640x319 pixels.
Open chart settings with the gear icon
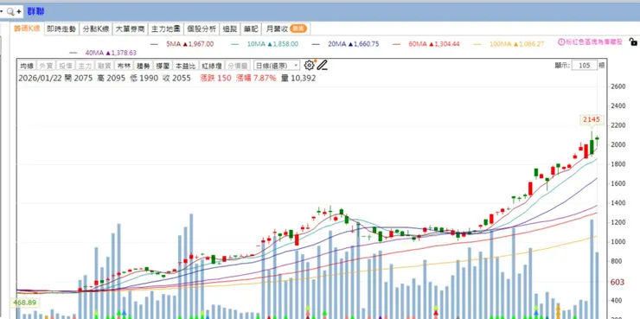click(309, 65)
